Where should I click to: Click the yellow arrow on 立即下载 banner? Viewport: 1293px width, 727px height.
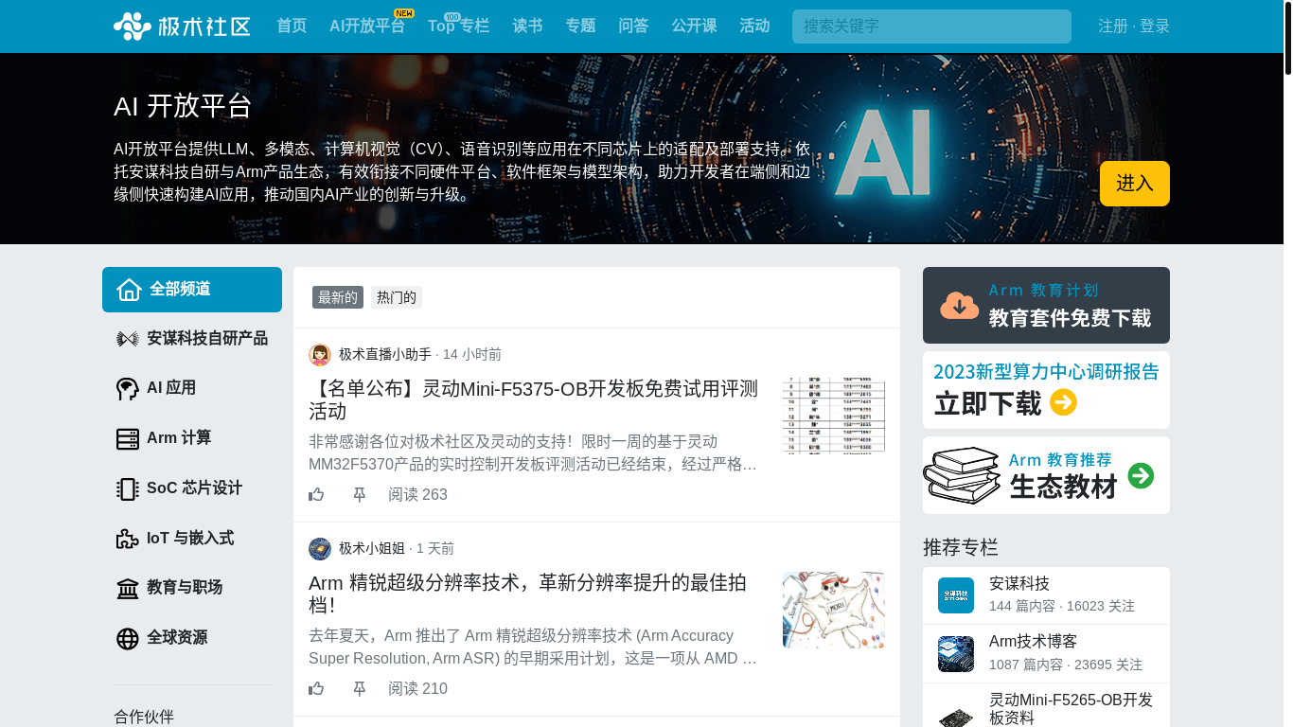pyautogui.click(x=1063, y=402)
